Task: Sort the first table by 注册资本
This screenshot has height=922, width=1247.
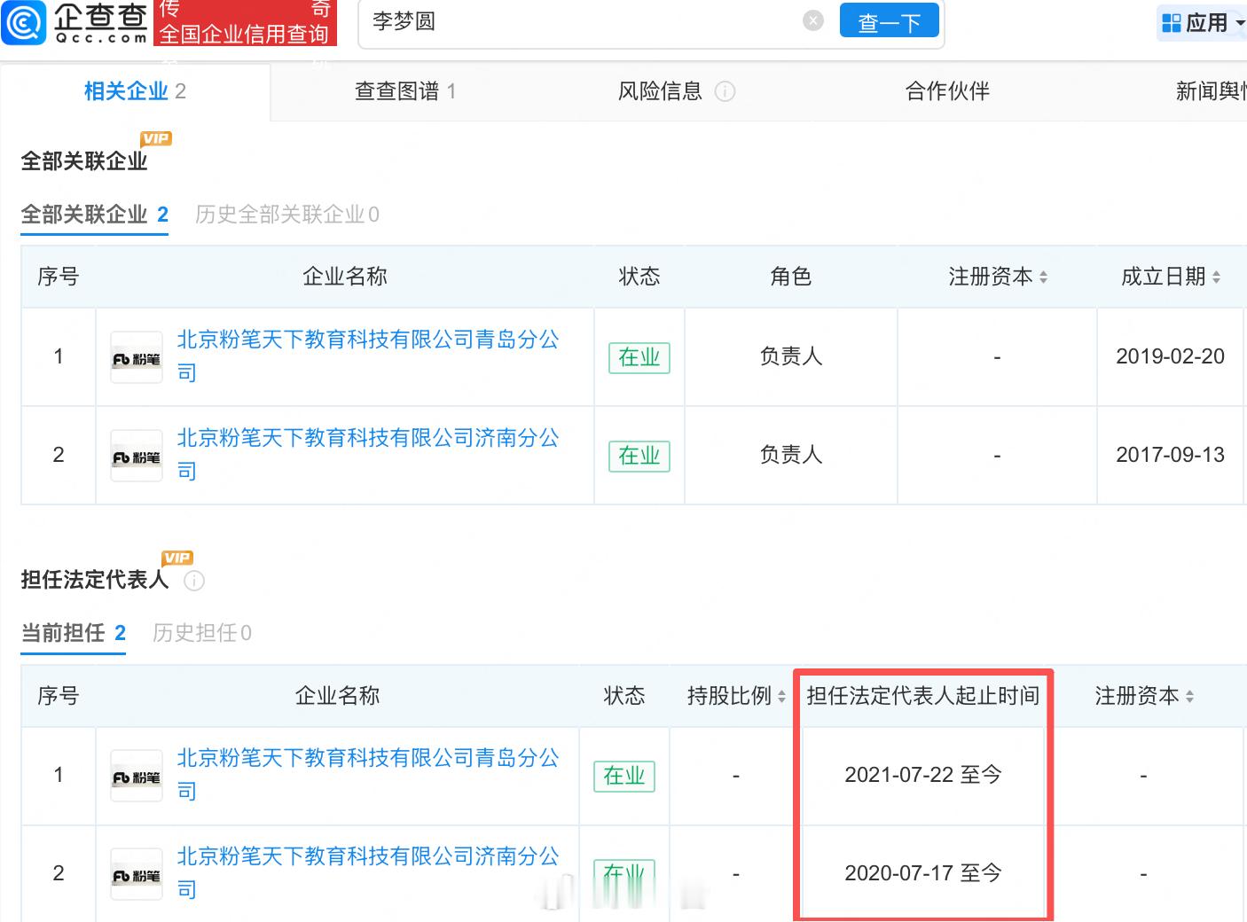Action: pos(1043,277)
